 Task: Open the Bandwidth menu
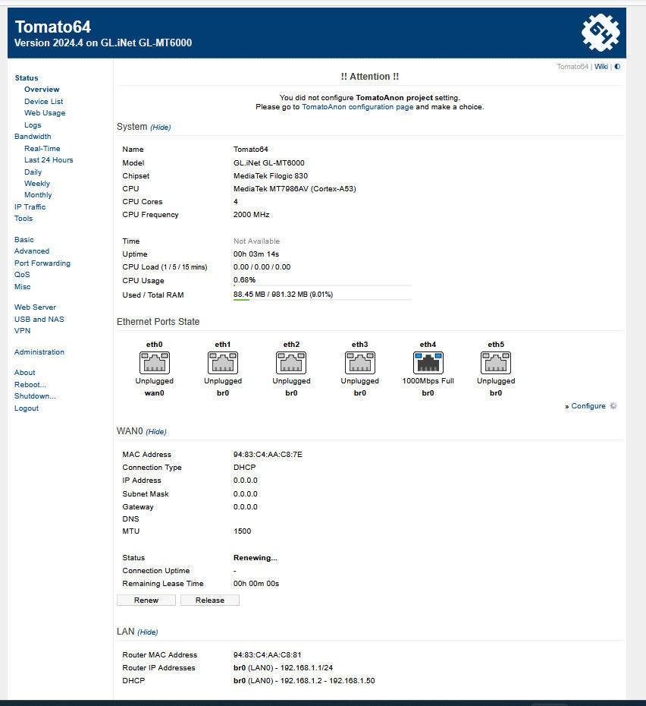click(x=33, y=137)
